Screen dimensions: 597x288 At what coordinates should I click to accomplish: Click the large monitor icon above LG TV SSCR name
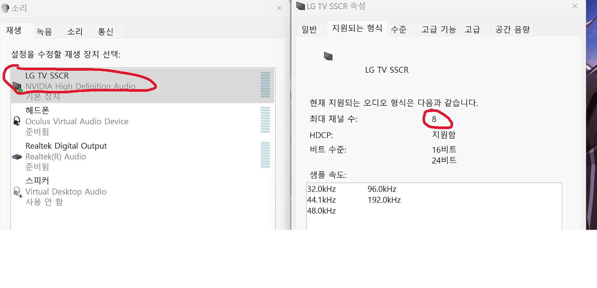pyautogui.click(x=328, y=56)
